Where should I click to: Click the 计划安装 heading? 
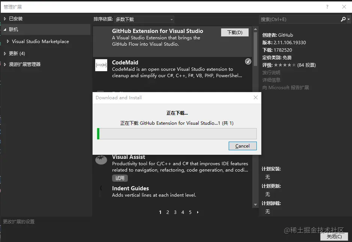tap(271, 169)
